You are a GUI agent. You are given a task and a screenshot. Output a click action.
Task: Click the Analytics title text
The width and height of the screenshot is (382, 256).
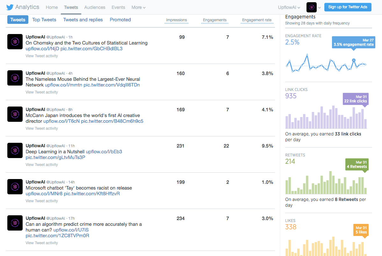(27, 7)
